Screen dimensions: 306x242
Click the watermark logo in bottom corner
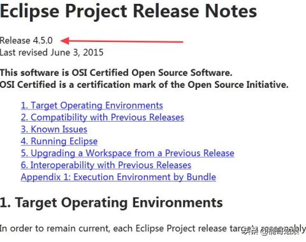[273, 231]
